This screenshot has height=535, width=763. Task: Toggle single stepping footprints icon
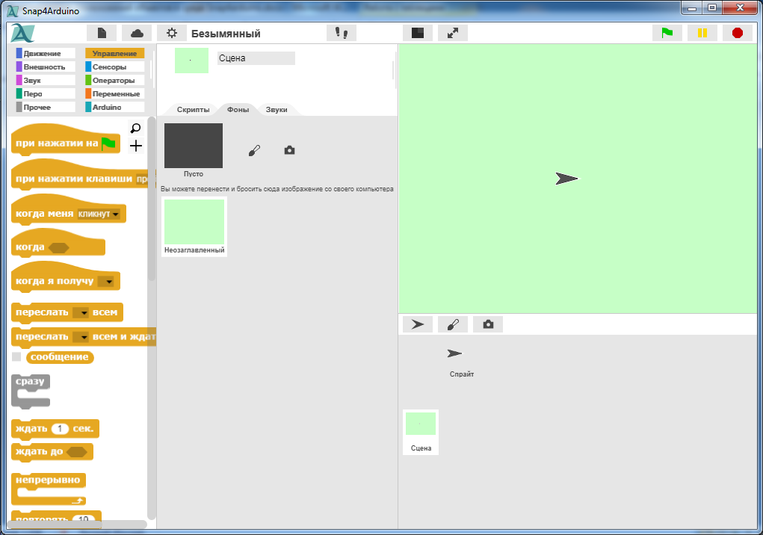342,33
